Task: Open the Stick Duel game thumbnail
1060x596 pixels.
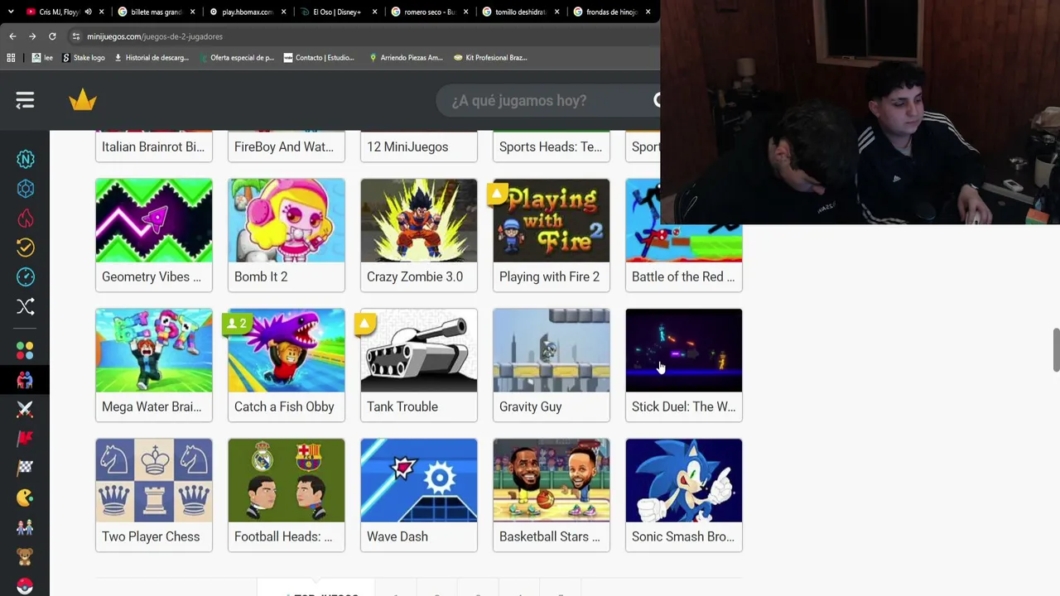Action: pos(684,350)
